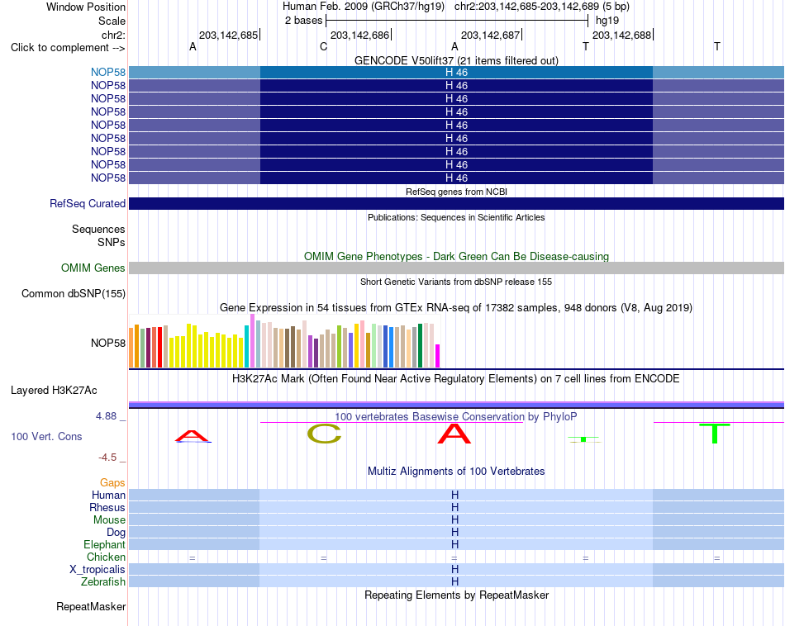Click the Zebrafish species label
Screen dimensions: 785x626
click(103, 582)
